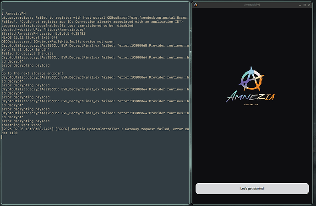316x206 pixels.
Task: Click the colorful AMNEZIA wordmark
Action: point(251,97)
